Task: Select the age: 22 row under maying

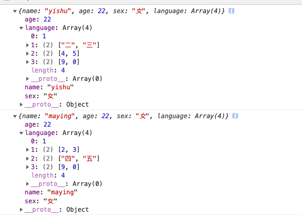Action: 38,124
